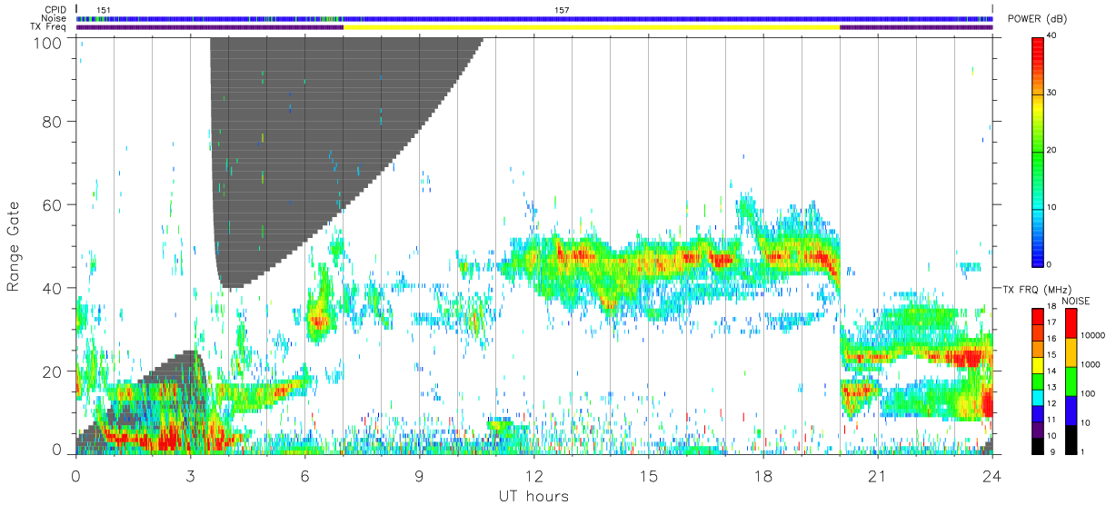Click the TX FRQ (MHz) legend title
The width and height of the screenshot is (1116, 515).
[x=1036, y=289]
